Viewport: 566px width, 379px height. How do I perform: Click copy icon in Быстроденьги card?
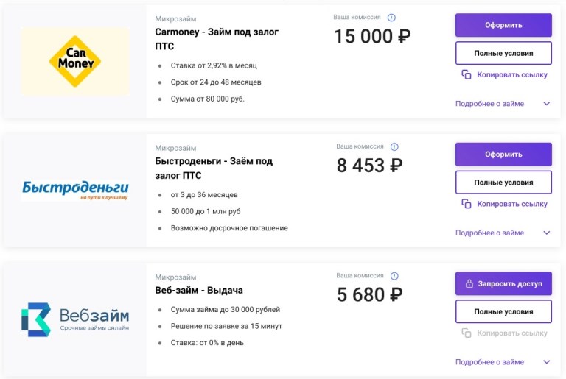click(x=467, y=204)
